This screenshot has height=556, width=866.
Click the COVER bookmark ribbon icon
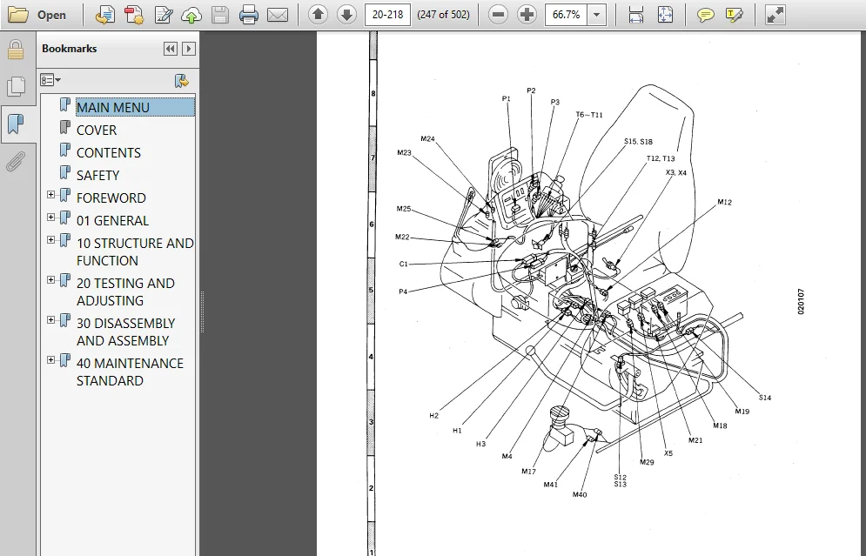[65, 128]
